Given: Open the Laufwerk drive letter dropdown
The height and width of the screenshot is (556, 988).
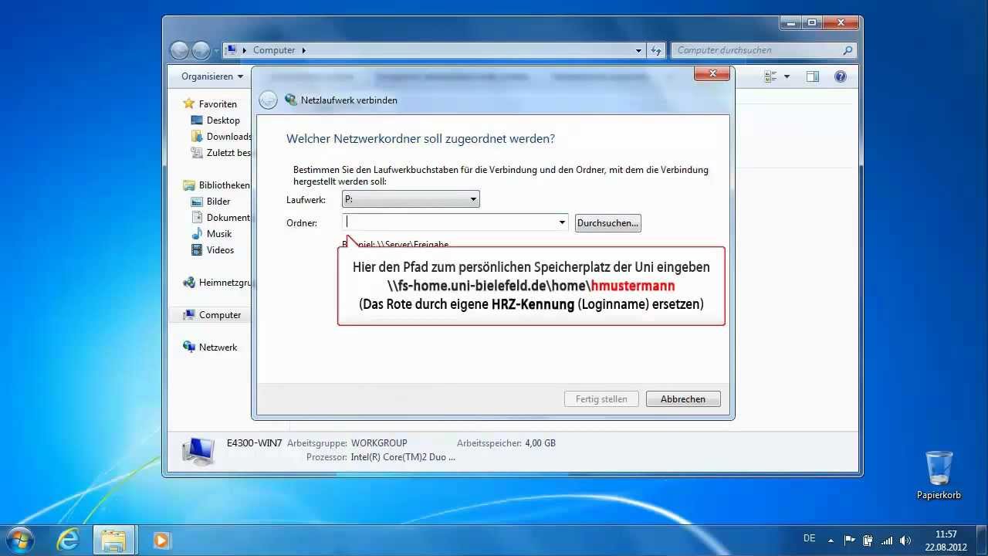Looking at the screenshot, I should pyautogui.click(x=411, y=199).
